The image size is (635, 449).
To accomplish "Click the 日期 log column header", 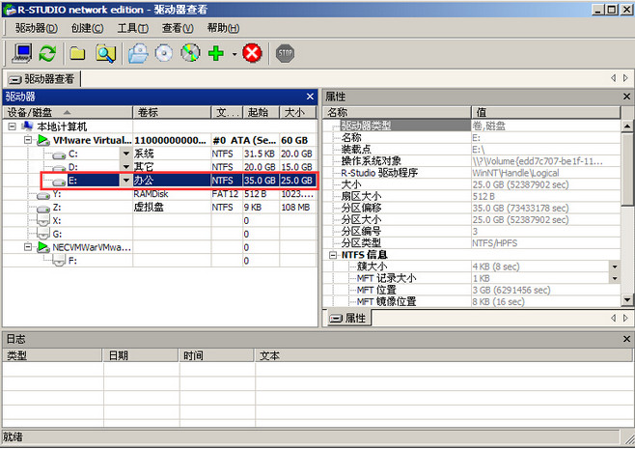I will pos(141,355).
